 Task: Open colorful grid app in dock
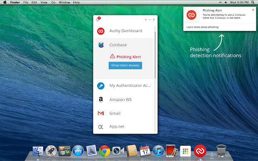coord(185,151)
